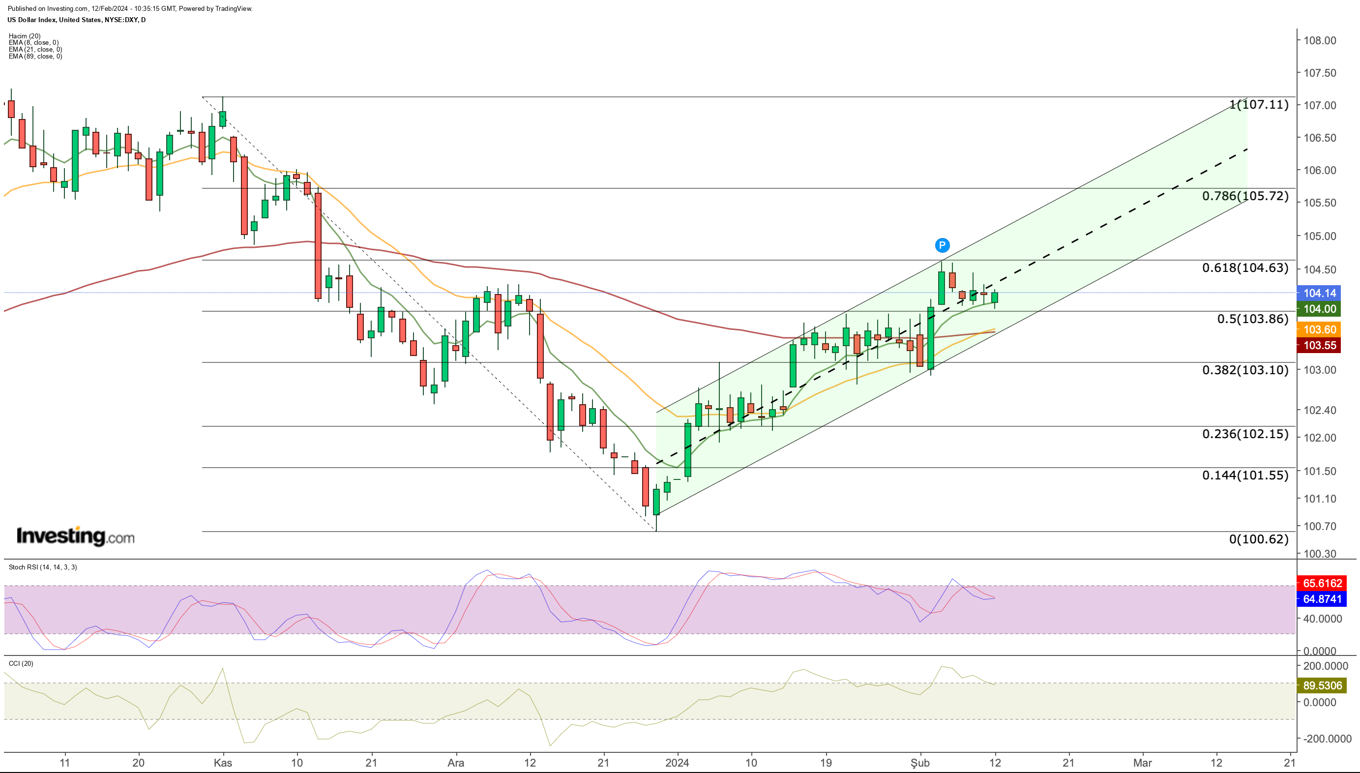Click the Fibonacci level label '0.5(103.86)'
The image size is (1360, 773).
point(1253,319)
